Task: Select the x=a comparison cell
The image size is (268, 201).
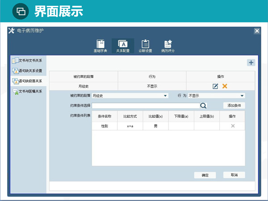Action: (130, 126)
